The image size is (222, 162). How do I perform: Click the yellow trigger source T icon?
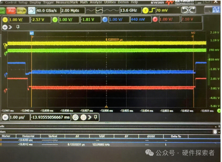[145, 10]
